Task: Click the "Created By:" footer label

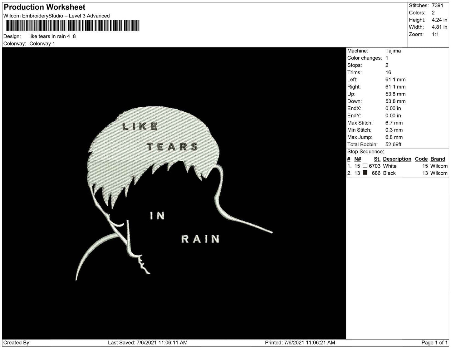Action: point(17,343)
